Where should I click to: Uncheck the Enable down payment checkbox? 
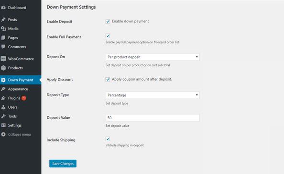[108, 21]
